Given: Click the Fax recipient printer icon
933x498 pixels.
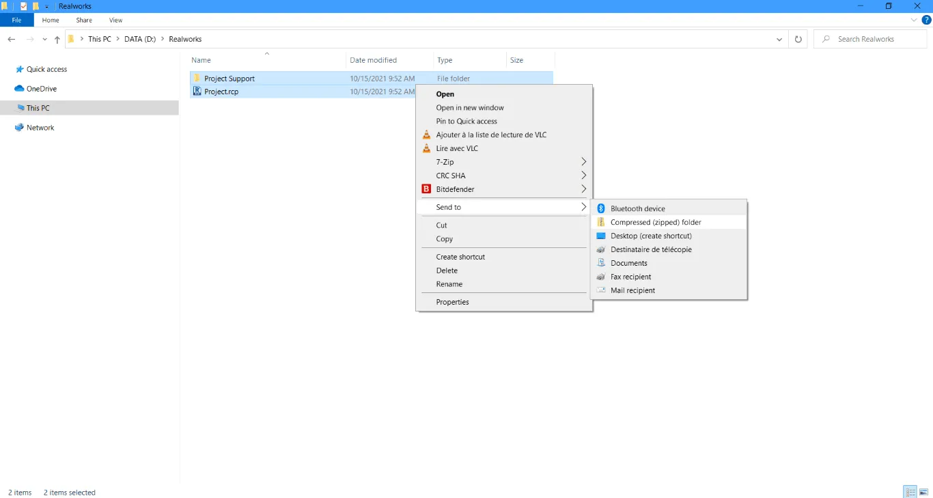Looking at the screenshot, I should [601, 277].
